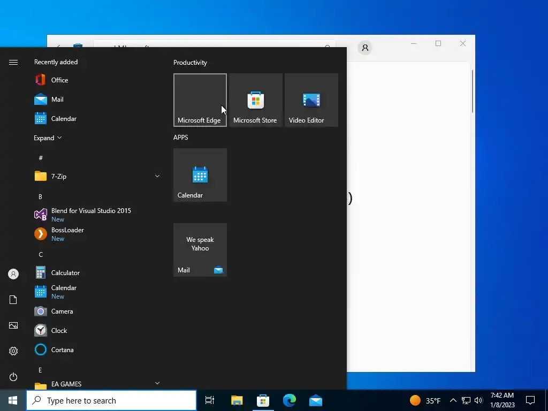The height and width of the screenshot is (411, 548).
Task: Open Camera app
Action: pos(98,311)
